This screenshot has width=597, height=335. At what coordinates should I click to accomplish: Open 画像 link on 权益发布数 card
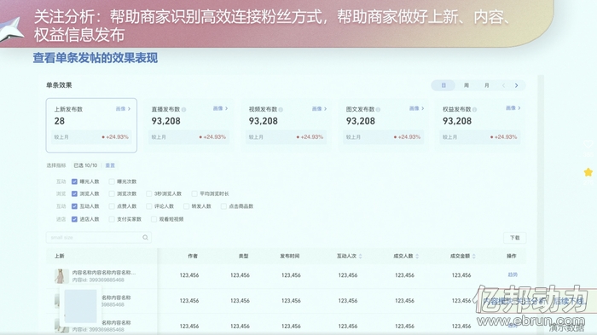tap(513, 108)
